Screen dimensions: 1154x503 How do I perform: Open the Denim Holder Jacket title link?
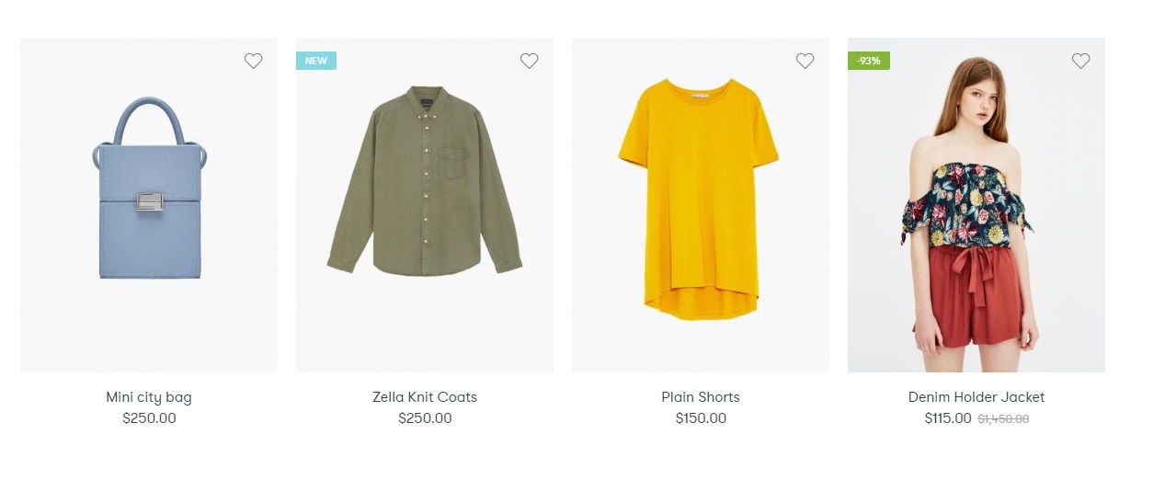[977, 397]
